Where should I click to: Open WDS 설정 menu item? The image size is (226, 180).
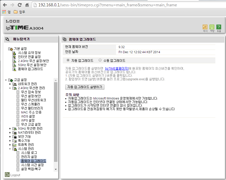pos(28,116)
